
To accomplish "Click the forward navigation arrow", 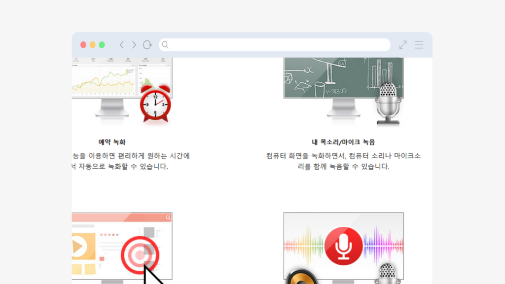I will click(134, 44).
